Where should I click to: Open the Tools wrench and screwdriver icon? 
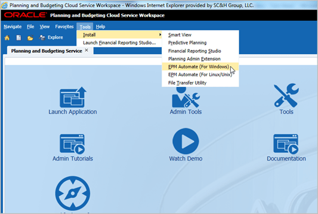coord(286,95)
